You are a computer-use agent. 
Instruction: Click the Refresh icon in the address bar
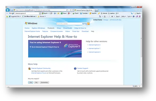click(x=70, y=10)
